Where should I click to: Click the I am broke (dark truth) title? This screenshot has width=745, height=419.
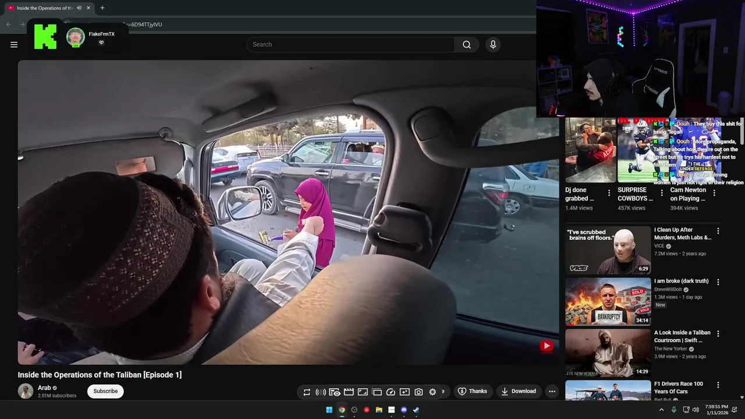681,281
